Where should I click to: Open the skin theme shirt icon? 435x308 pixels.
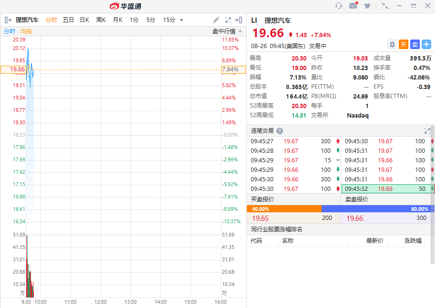point(367,6)
